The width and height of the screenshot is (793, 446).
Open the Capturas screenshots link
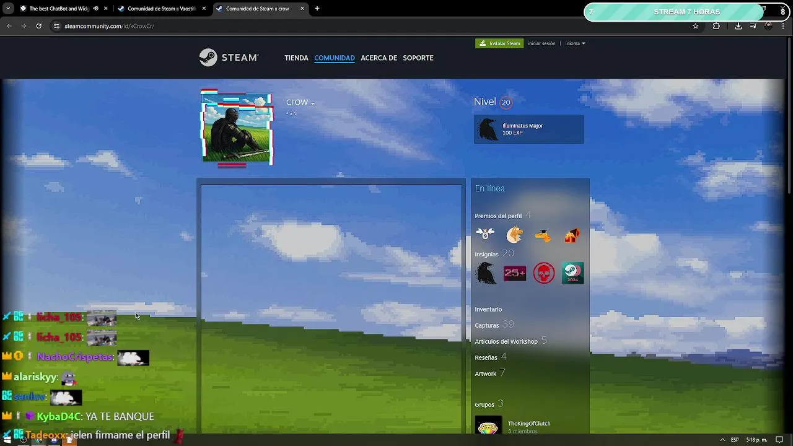click(486, 325)
